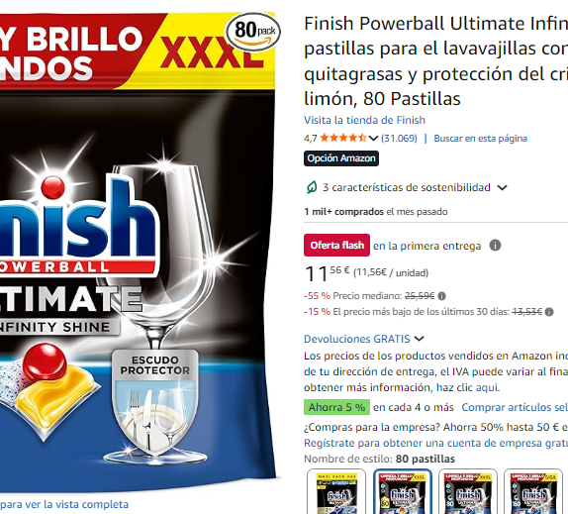This screenshot has height=514, width=568.
Task: Expand Devoluciones GRATIS dropdown arrow
Action: coord(419,339)
